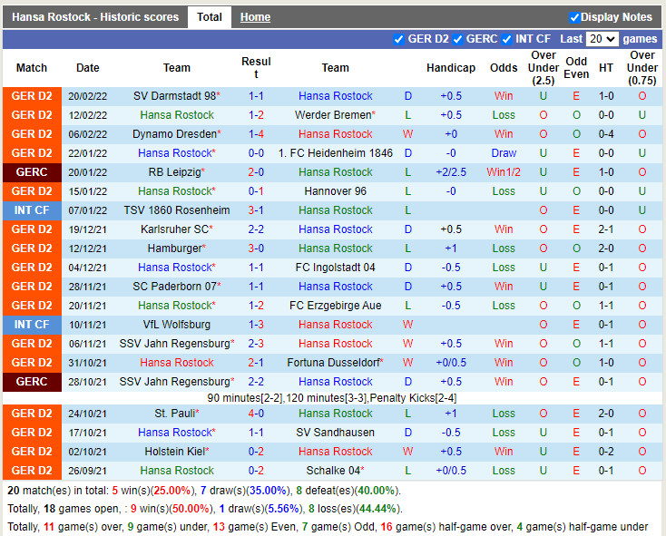This screenshot has width=666, height=536.
Task: Click the W outcome in Holstein Kiel row
Action: (407, 452)
